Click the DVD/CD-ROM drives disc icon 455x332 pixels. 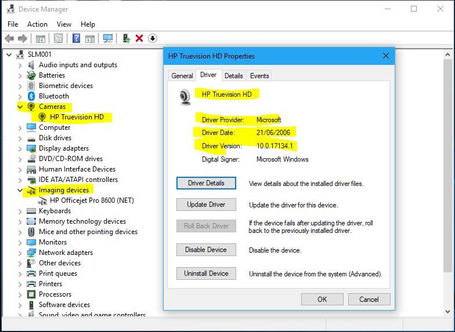coord(31,159)
